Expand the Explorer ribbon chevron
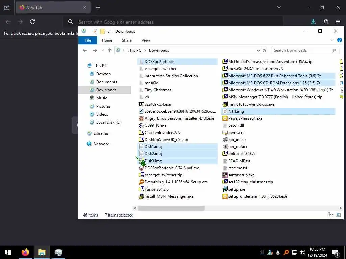Viewport: 346px width, 259px height. [332, 40]
